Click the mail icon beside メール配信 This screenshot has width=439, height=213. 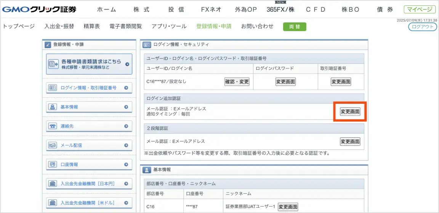(52, 145)
